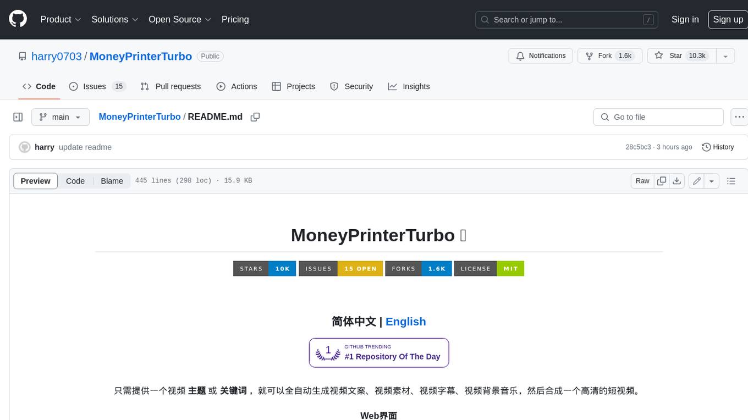The image size is (748, 420).
Task: Open the harry0703 user profile link
Action: 57,56
